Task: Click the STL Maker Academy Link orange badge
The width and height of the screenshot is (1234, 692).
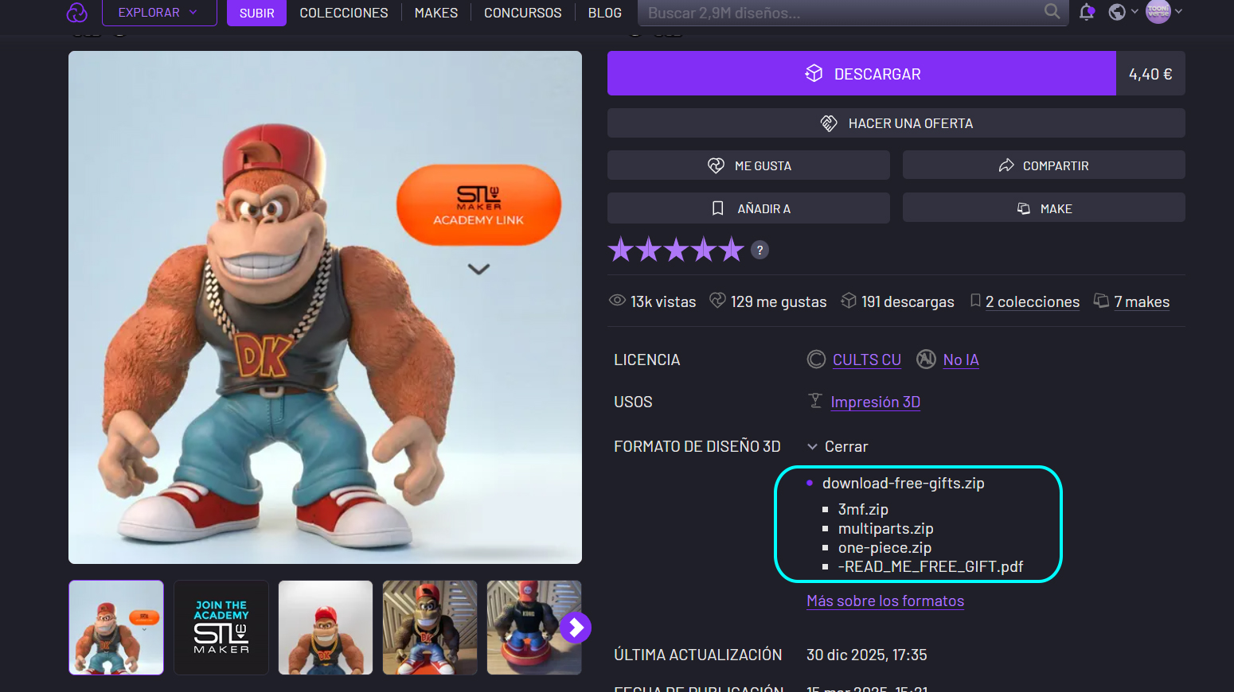Action: tap(478, 205)
